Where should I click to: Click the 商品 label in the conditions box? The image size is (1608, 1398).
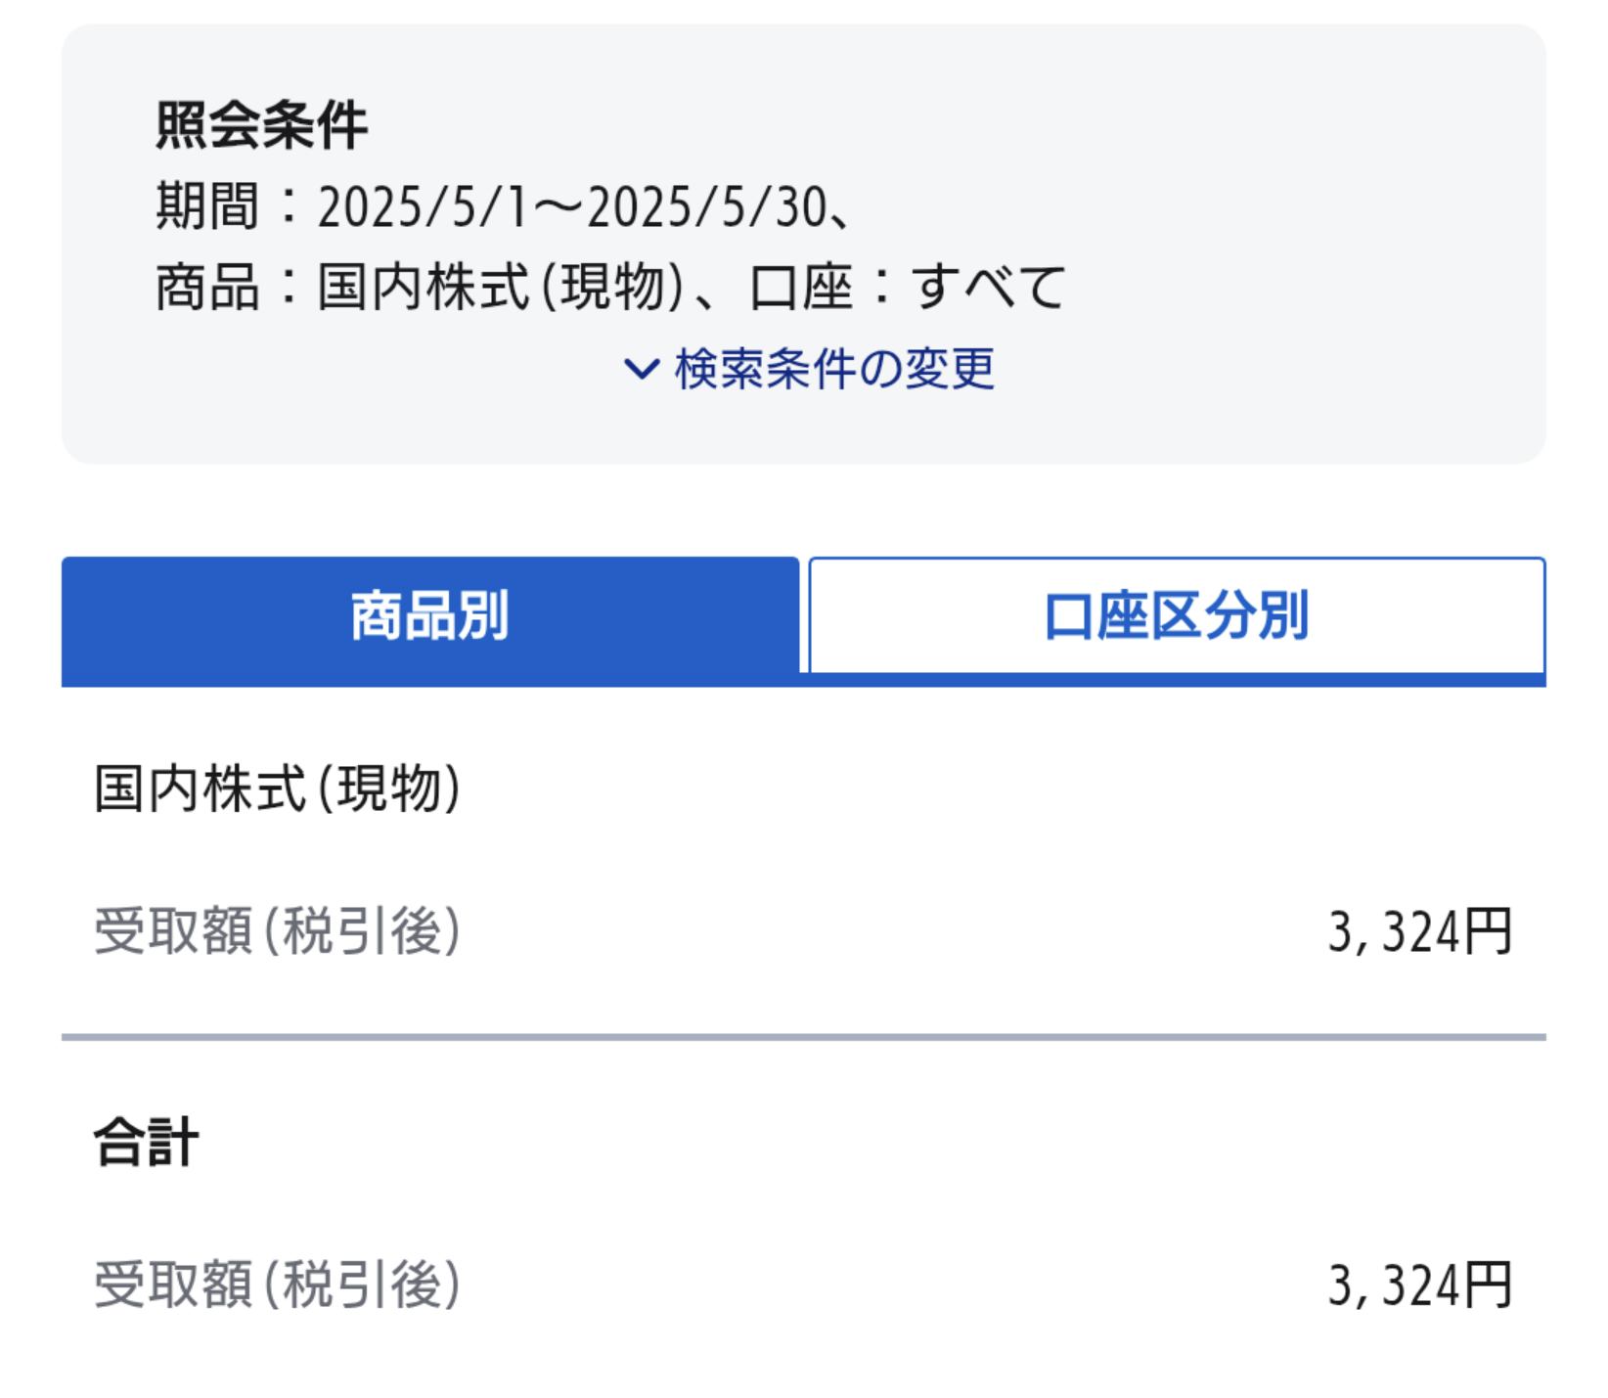click(x=207, y=288)
